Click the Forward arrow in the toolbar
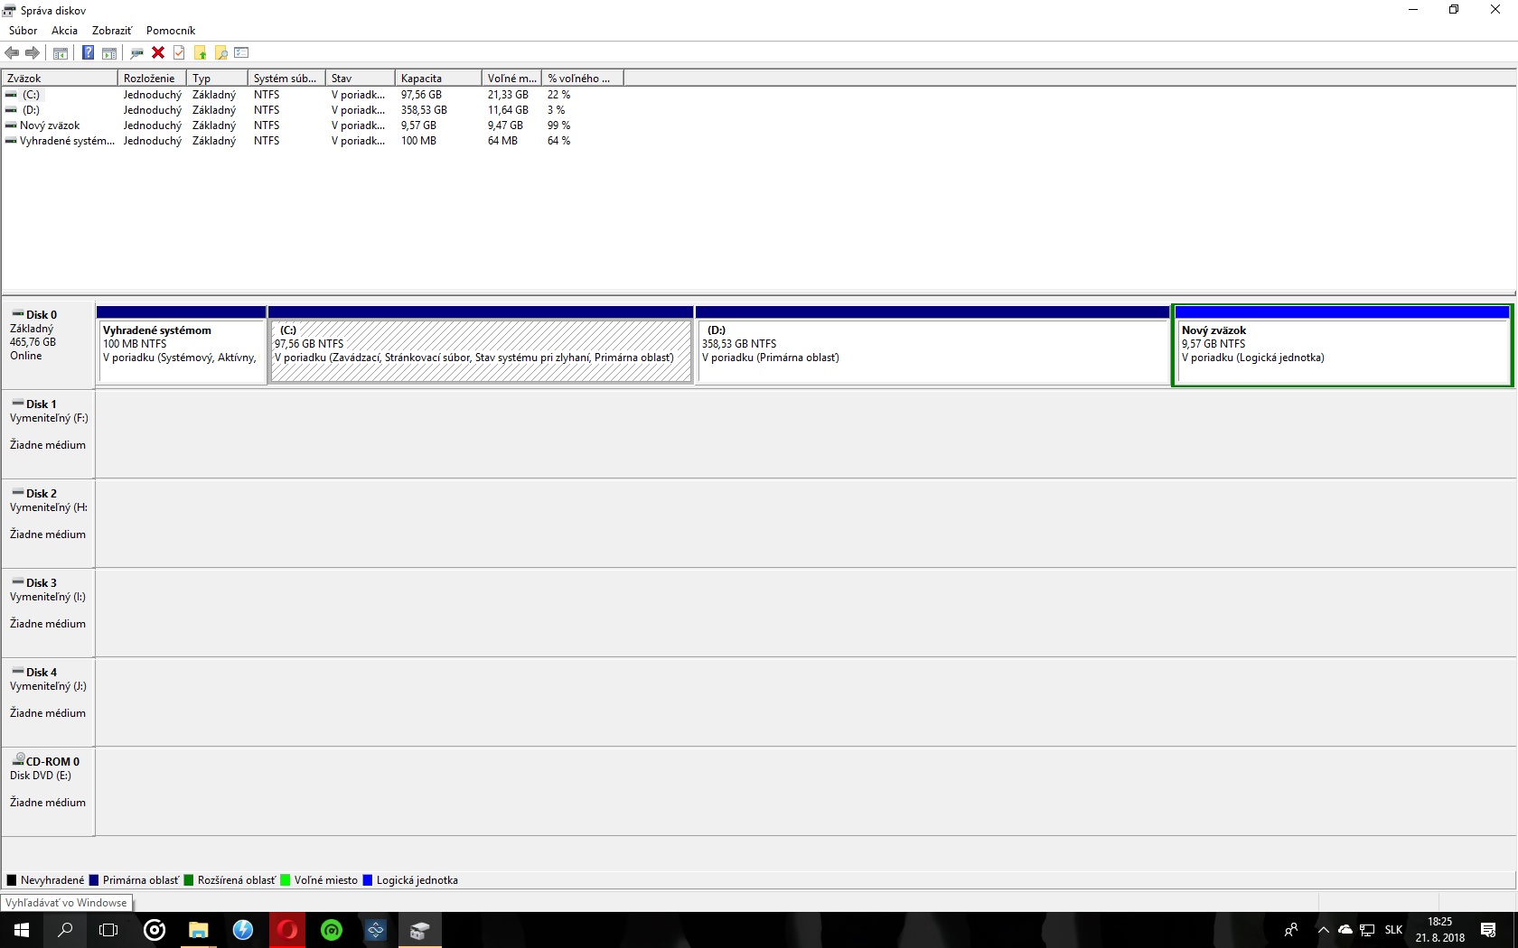The height and width of the screenshot is (948, 1518). [x=33, y=52]
